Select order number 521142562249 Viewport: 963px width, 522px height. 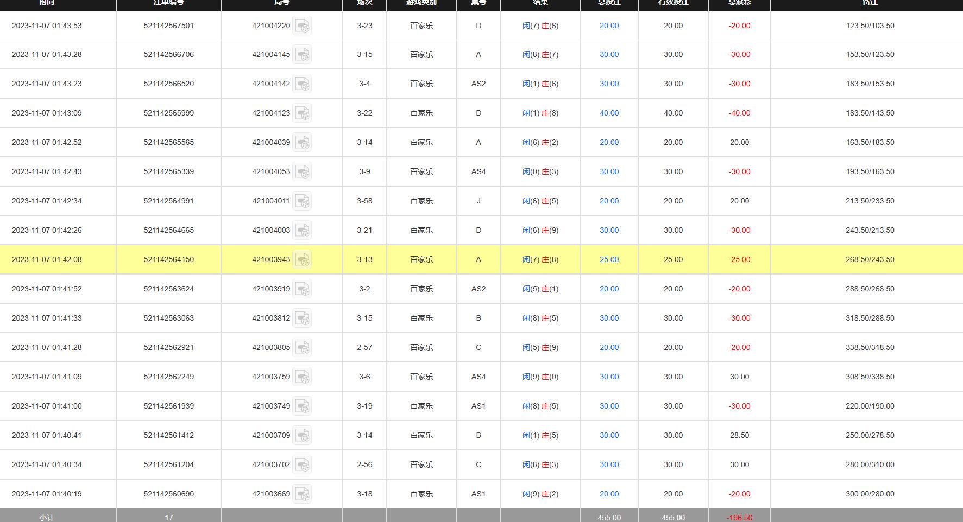tap(169, 377)
